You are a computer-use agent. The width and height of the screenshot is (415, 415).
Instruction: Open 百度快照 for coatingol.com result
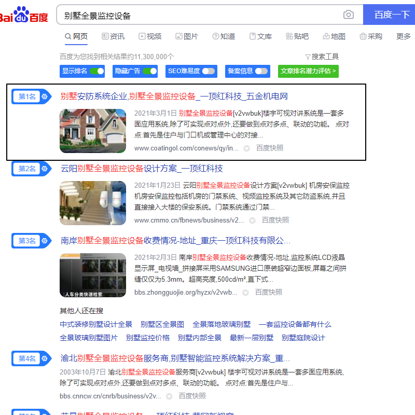point(270,148)
